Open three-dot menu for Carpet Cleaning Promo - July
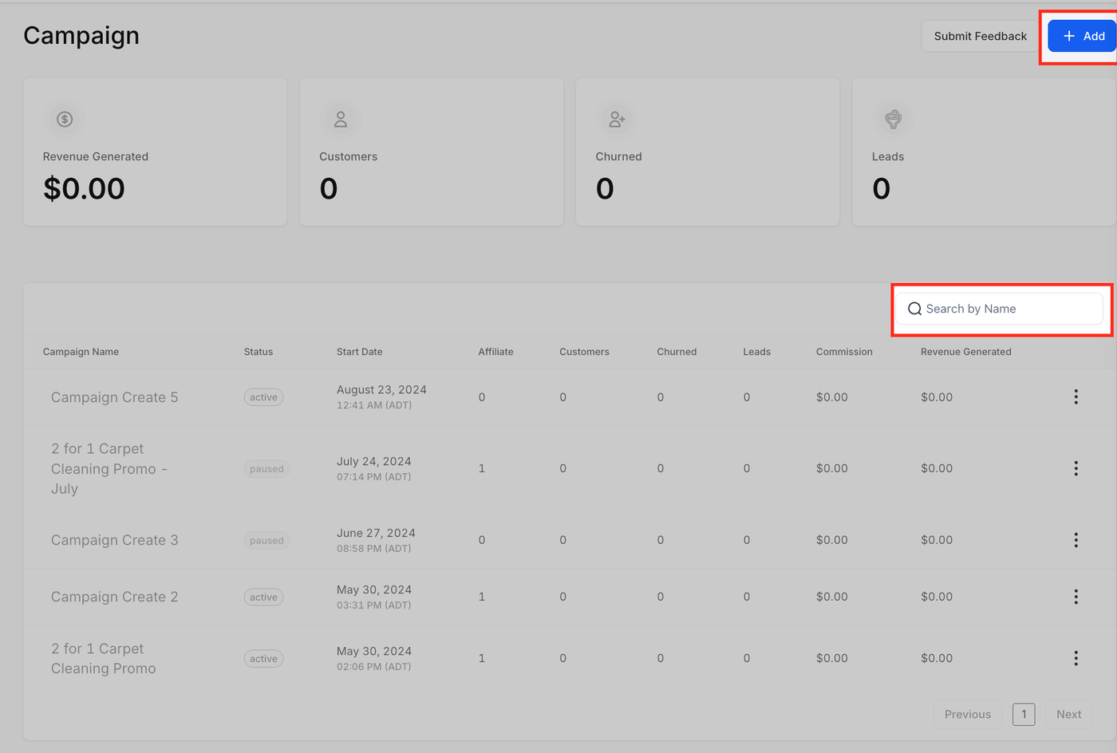The width and height of the screenshot is (1117, 753). pos(1076,468)
